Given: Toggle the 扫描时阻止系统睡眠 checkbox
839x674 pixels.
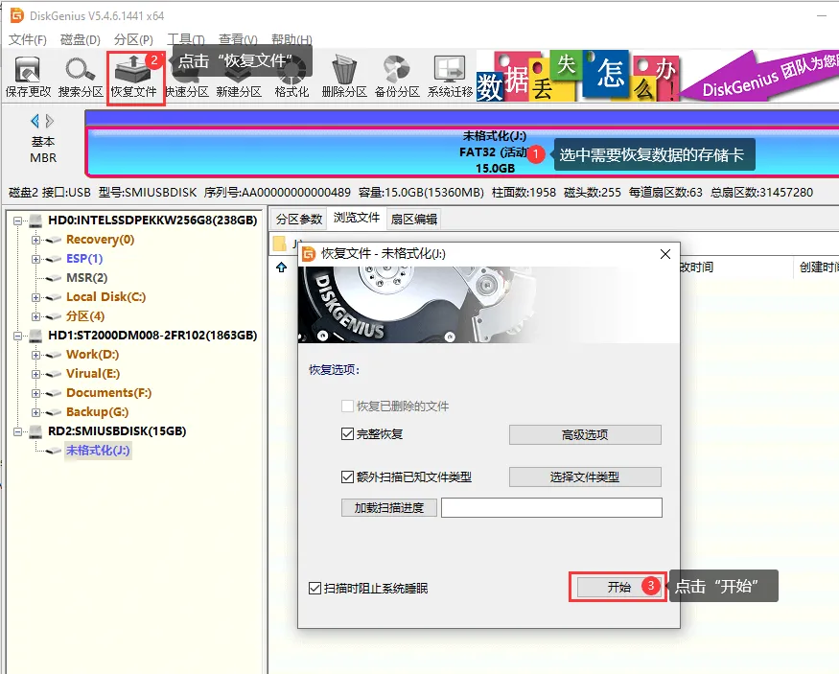Looking at the screenshot, I should pyautogui.click(x=315, y=589).
